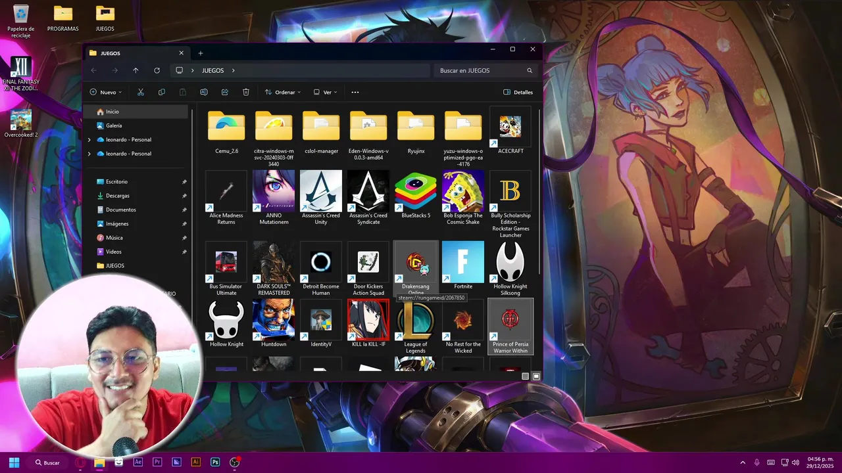Go up one folder level
This screenshot has width=842, height=473.
136,70
